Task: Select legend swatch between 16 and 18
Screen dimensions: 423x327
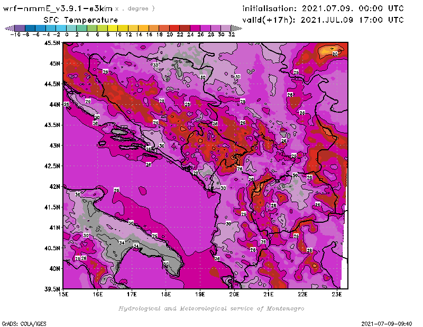Action: (153, 28)
